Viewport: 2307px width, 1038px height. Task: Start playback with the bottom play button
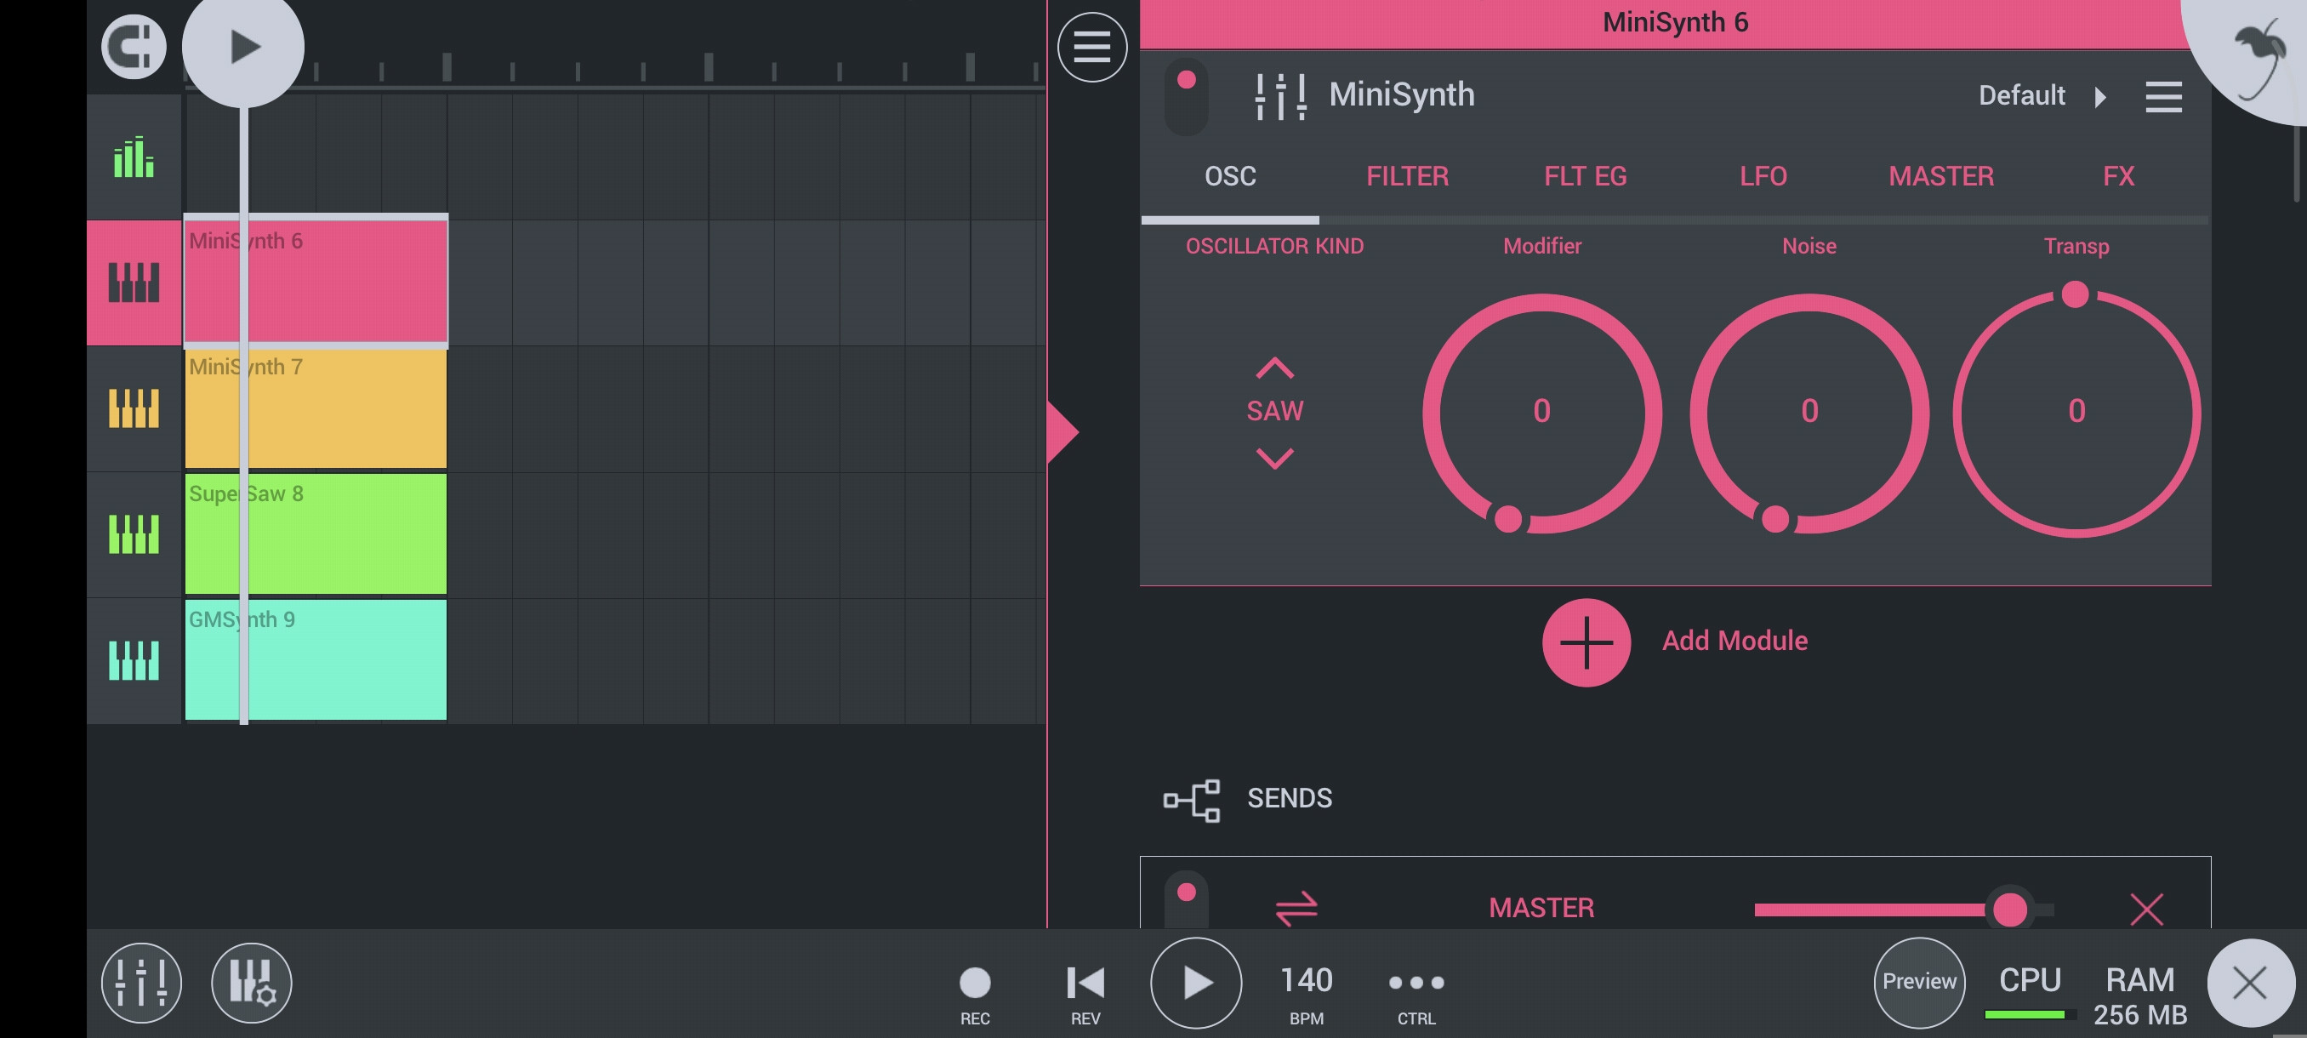point(1195,984)
